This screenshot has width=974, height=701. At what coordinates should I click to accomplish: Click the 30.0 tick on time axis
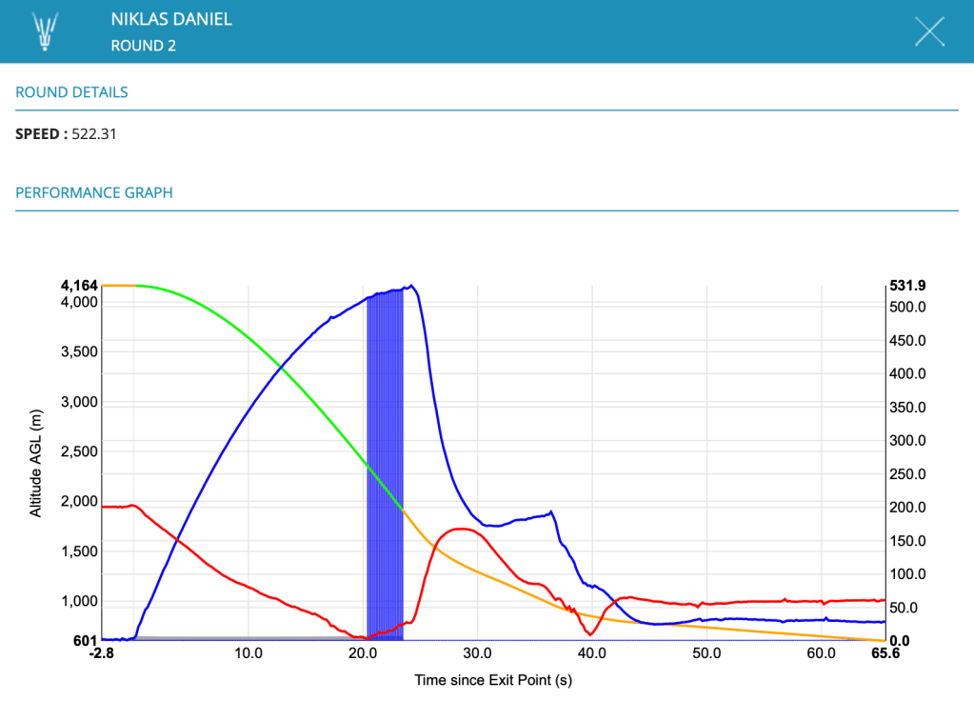[x=477, y=654]
